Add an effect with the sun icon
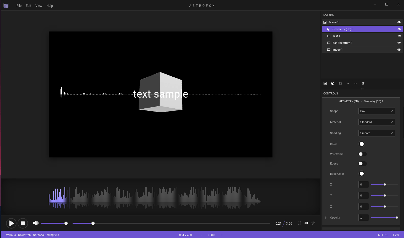The height and width of the screenshot is (238, 404). pos(340,83)
